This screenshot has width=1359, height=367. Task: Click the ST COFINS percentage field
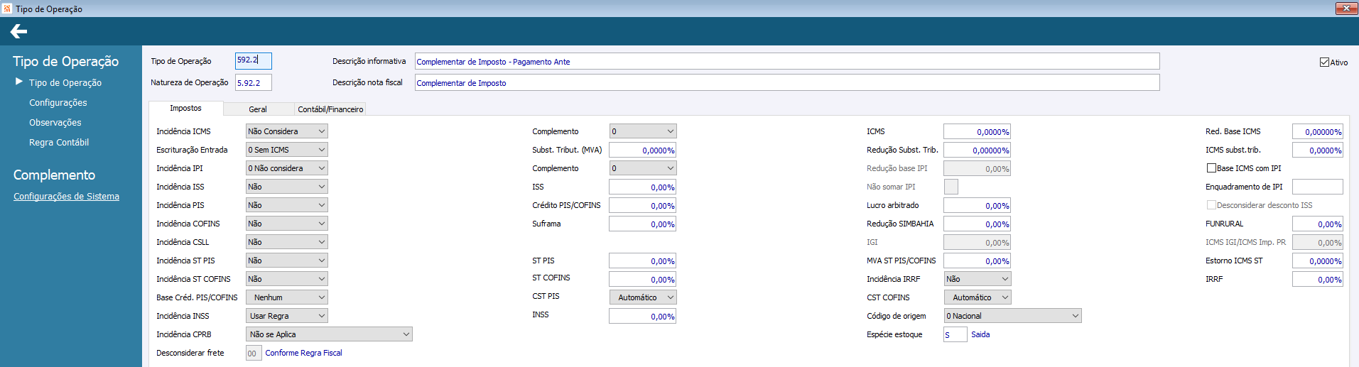click(x=642, y=279)
